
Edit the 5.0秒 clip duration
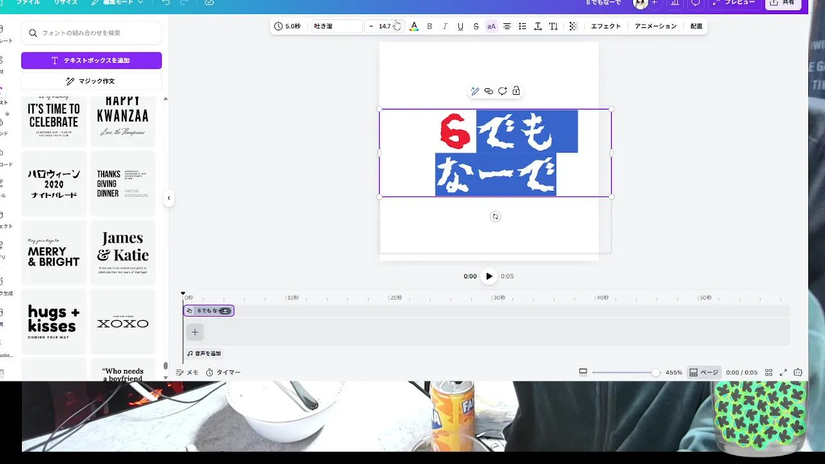click(x=287, y=26)
